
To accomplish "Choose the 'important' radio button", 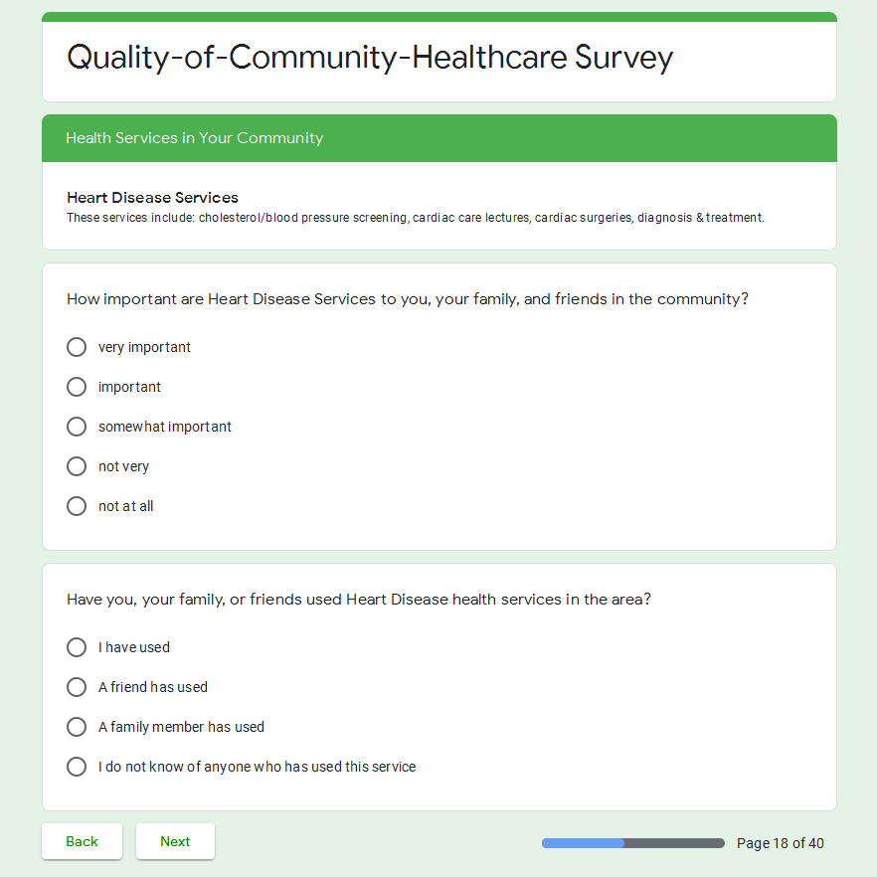I will point(77,387).
